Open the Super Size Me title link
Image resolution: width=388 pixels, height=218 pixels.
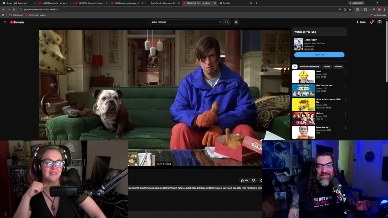point(322,127)
